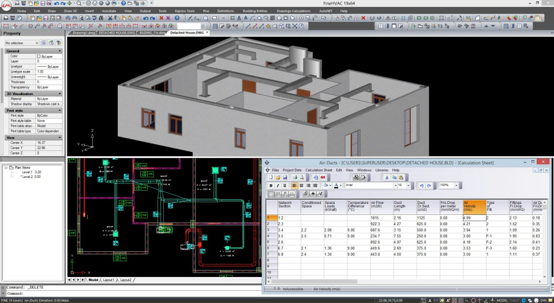
Task: Click Air Flow column header
Action: 381,206
